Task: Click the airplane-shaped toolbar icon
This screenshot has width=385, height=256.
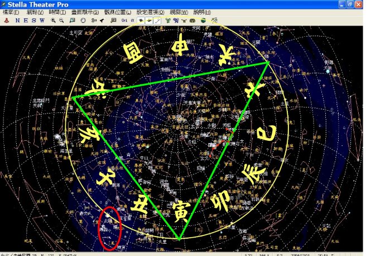Action: 102,20
